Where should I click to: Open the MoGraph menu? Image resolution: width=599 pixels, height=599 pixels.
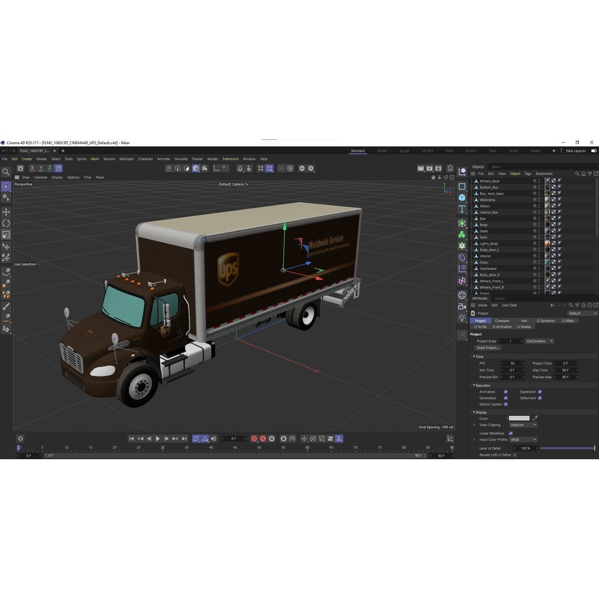(126, 159)
